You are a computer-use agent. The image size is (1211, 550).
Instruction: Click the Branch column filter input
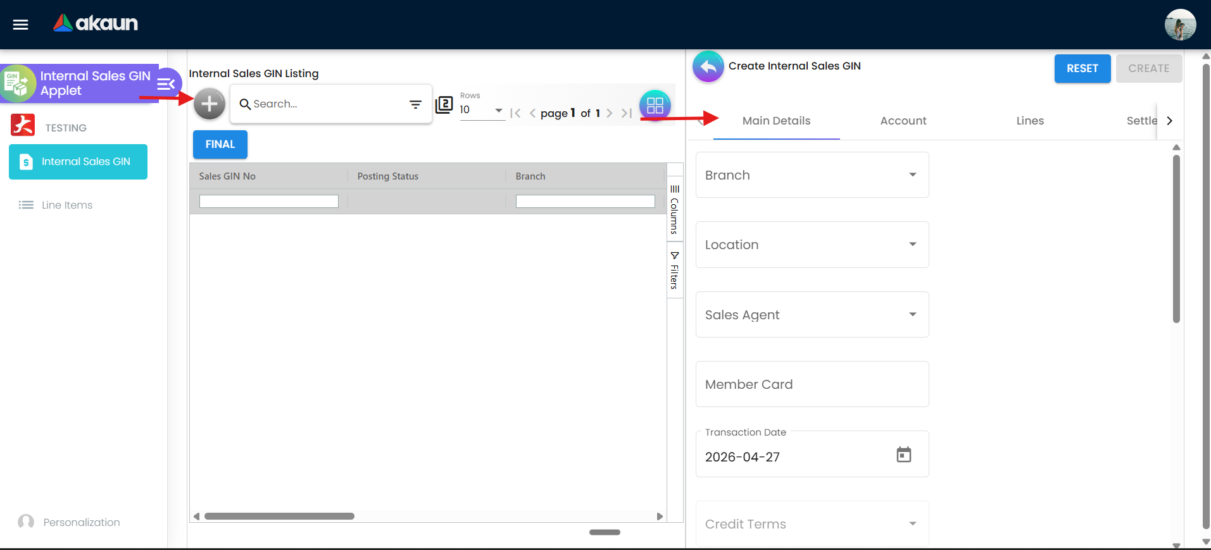(586, 202)
